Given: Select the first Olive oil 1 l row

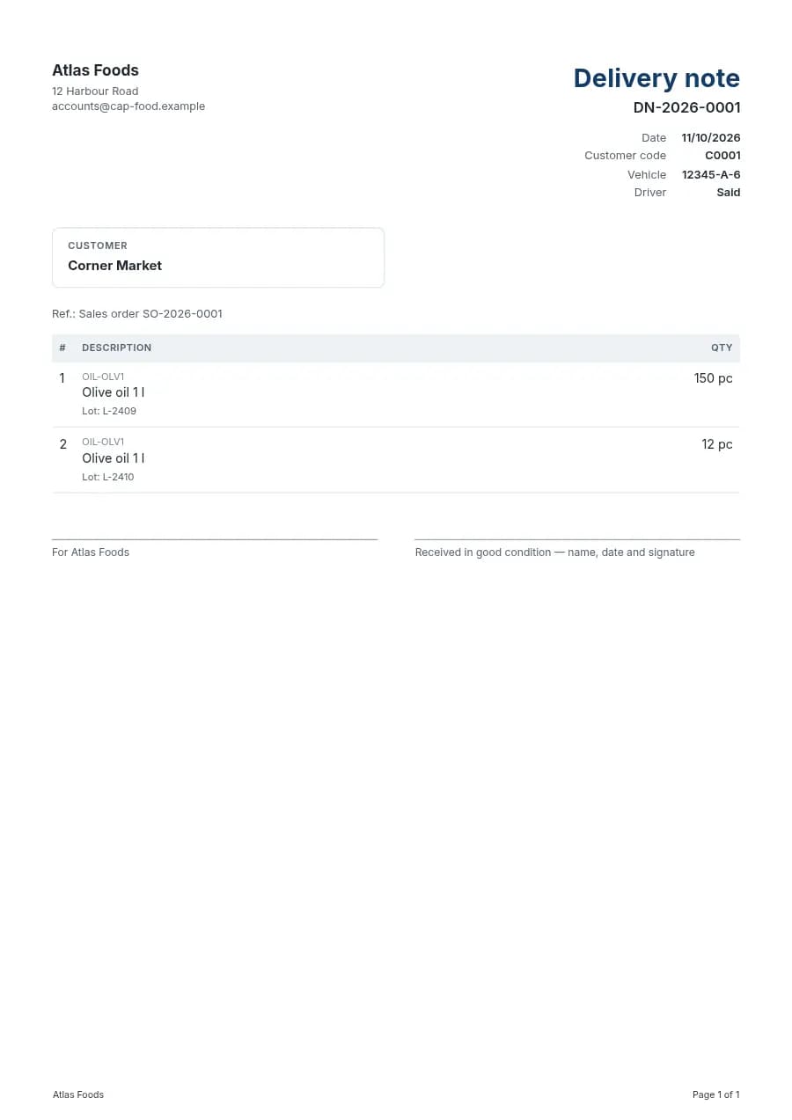Looking at the screenshot, I should 396,394.
